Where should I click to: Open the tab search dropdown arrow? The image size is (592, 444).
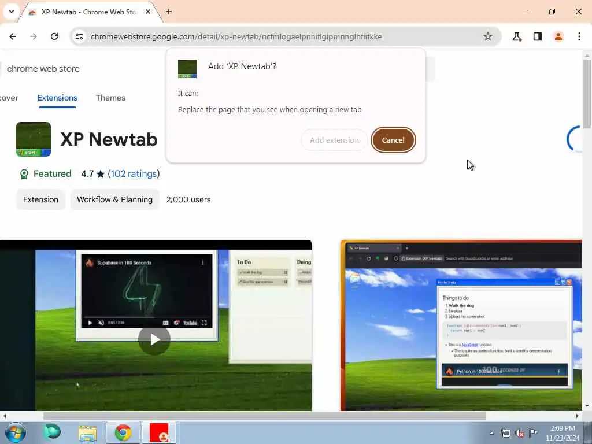click(x=12, y=12)
